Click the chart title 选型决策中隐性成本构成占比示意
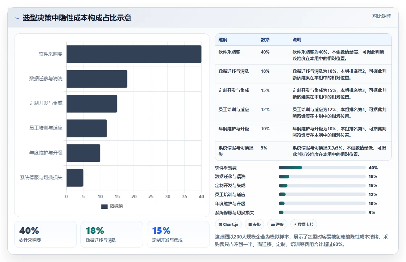Screen dimensions: 406x262 tap(77, 18)
